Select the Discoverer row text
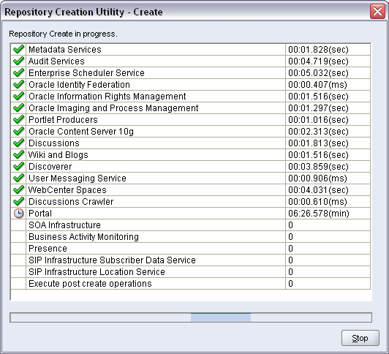389x354 pixels. [50, 167]
